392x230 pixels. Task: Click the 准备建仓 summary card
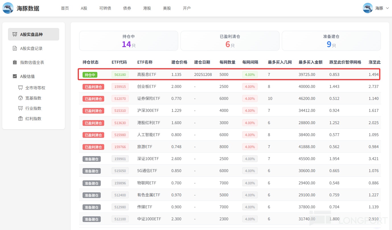click(x=331, y=41)
